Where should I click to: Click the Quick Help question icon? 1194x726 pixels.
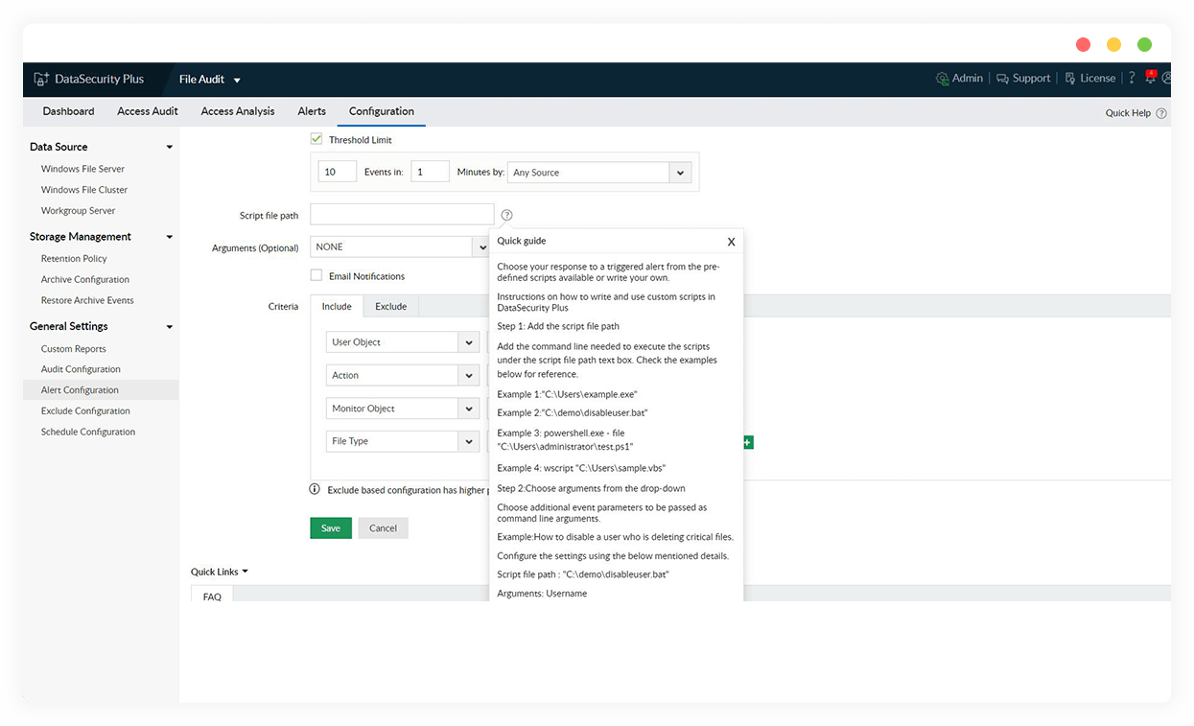point(1161,113)
